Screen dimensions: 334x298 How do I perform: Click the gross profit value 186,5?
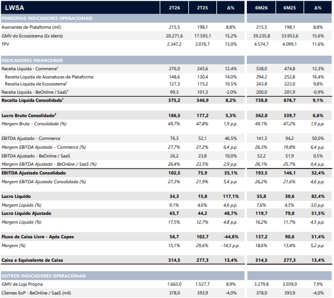click(174, 115)
